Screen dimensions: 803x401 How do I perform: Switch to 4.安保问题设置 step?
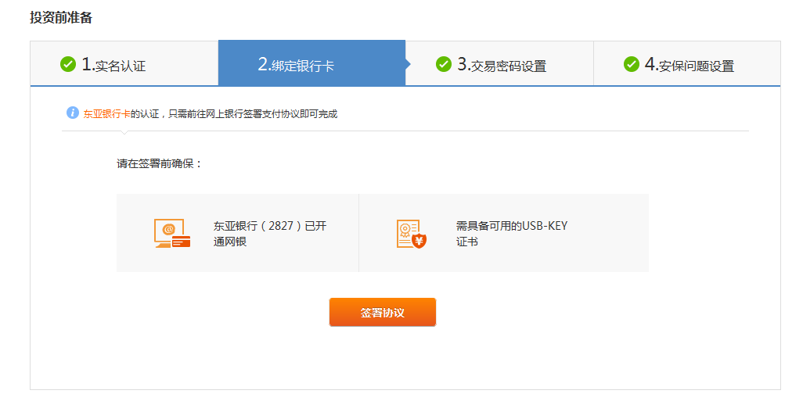coord(687,64)
